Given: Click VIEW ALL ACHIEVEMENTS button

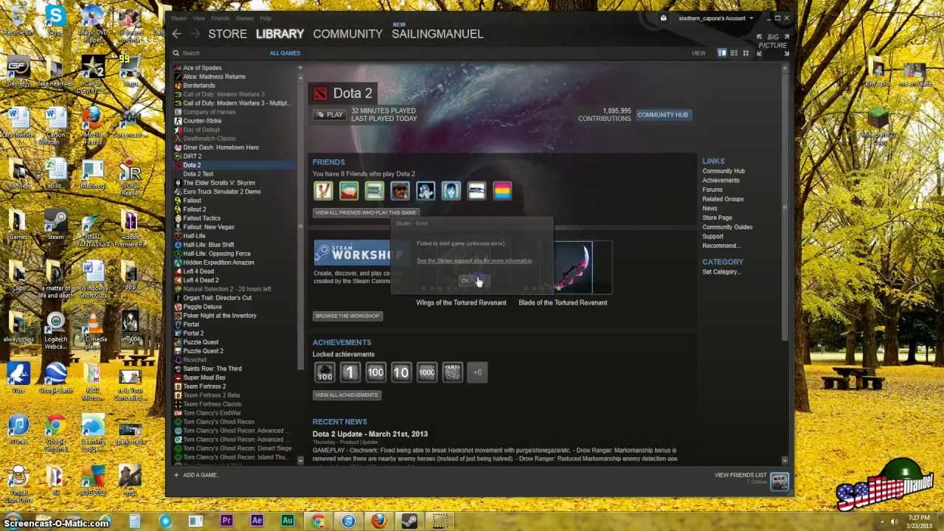Looking at the screenshot, I should click(347, 395).
